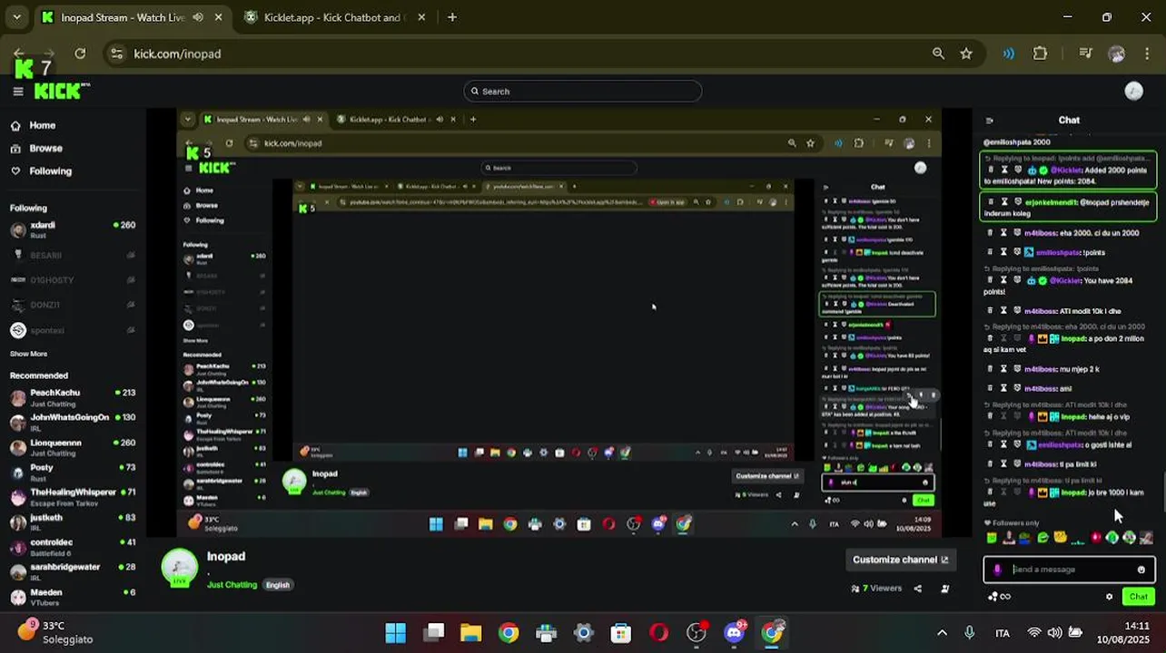Screen dimensions: 1166x653
Task: Open File Explorer from the taskbar
Action: (x=470, y=632)
